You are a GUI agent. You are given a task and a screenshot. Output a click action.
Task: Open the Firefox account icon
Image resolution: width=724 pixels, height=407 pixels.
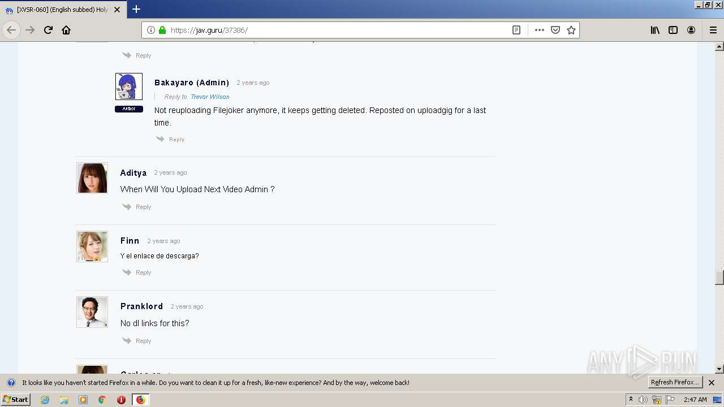coord(691,30)
